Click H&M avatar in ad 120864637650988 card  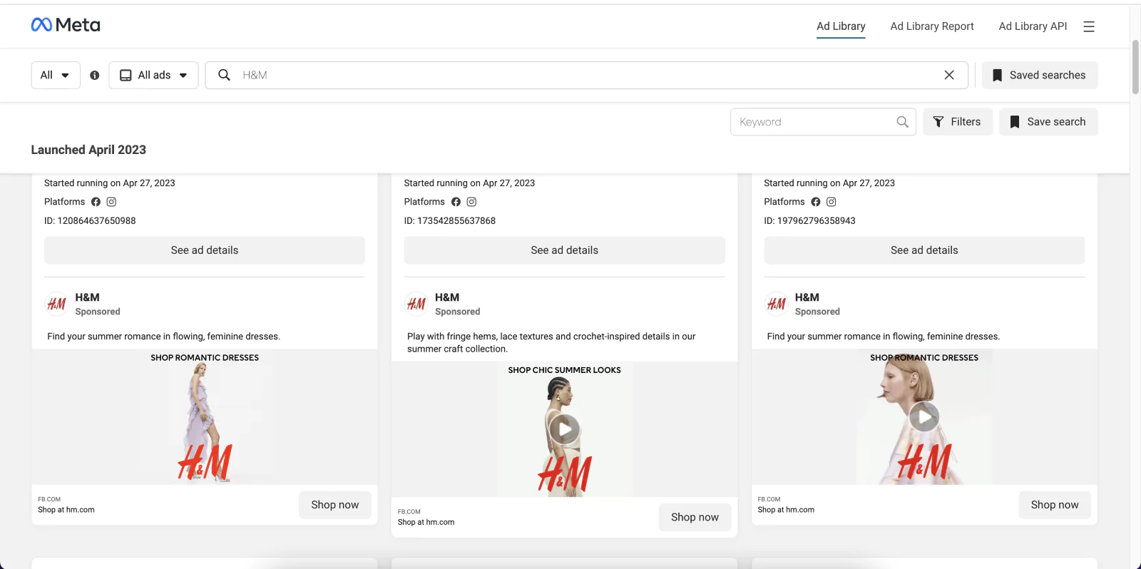tap(56, 304)
